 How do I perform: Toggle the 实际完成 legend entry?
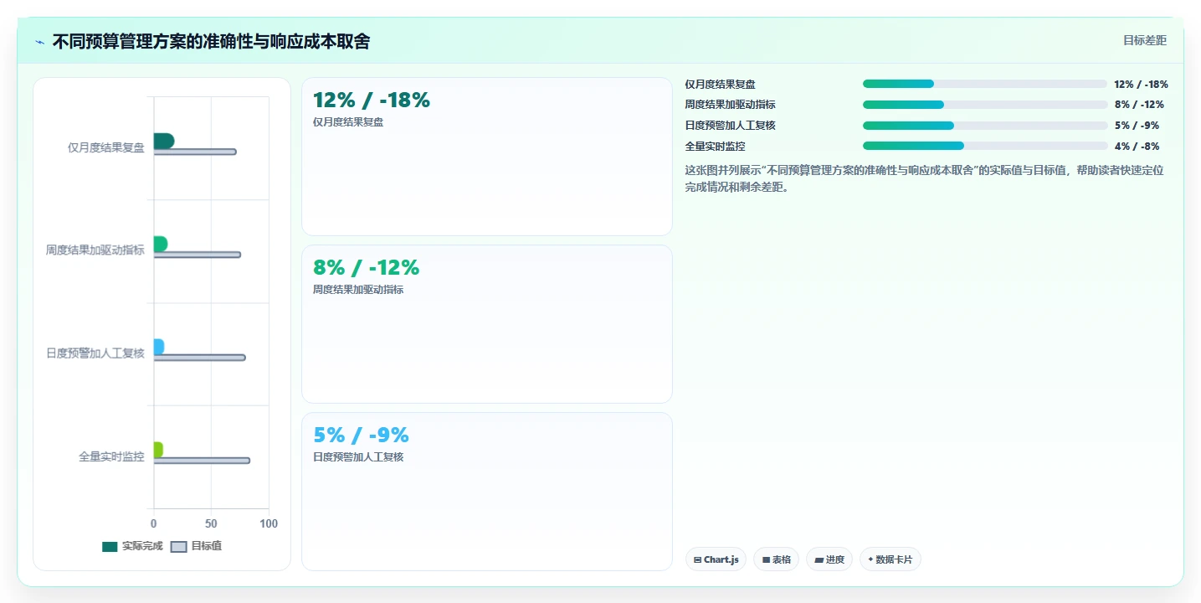click(x=132, y=546)
